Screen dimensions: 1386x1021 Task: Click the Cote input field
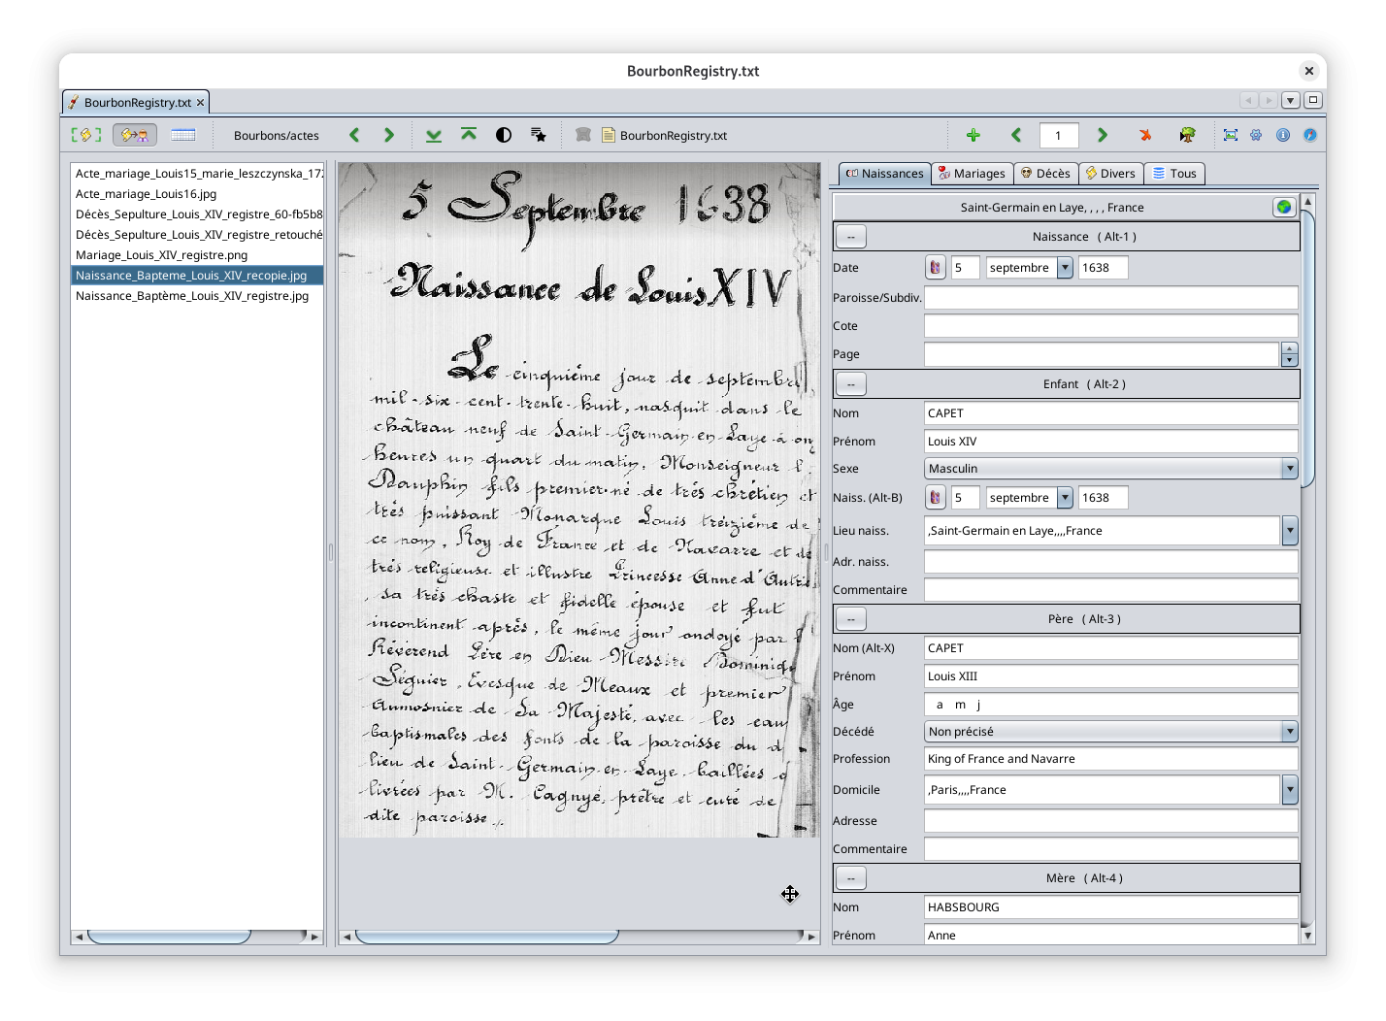pos(1110,325)
